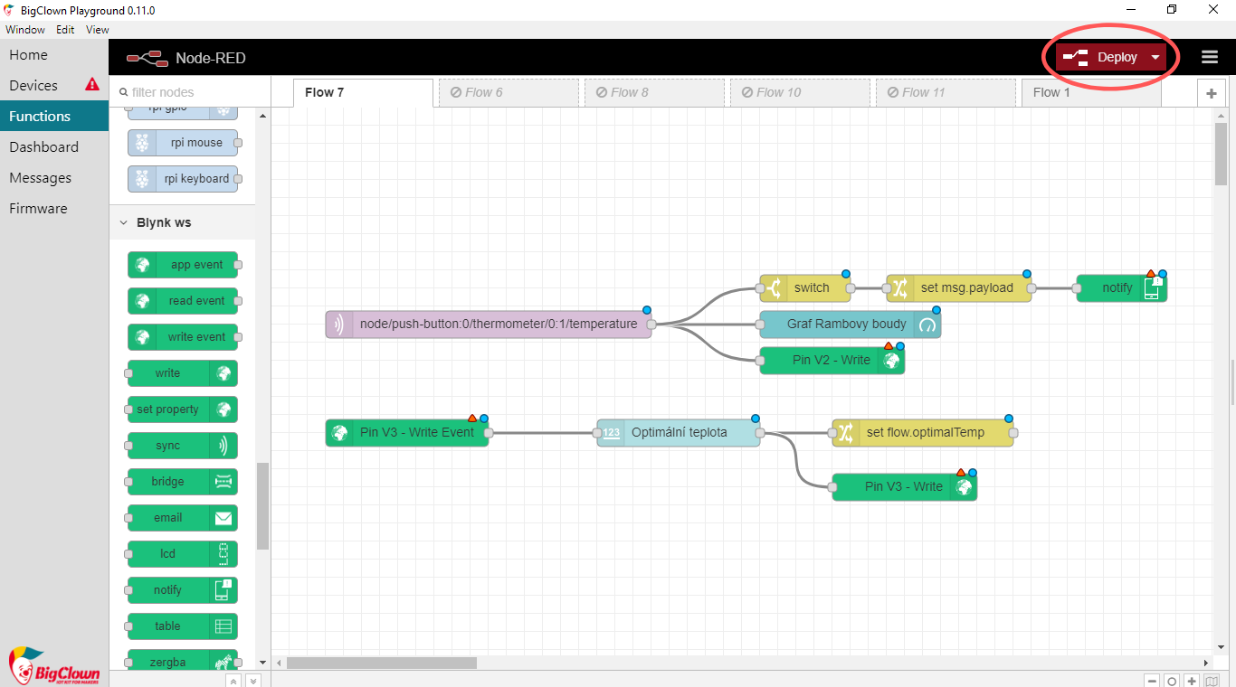
Task: Select the notify node on canvas
Action: coord(1122,287)
